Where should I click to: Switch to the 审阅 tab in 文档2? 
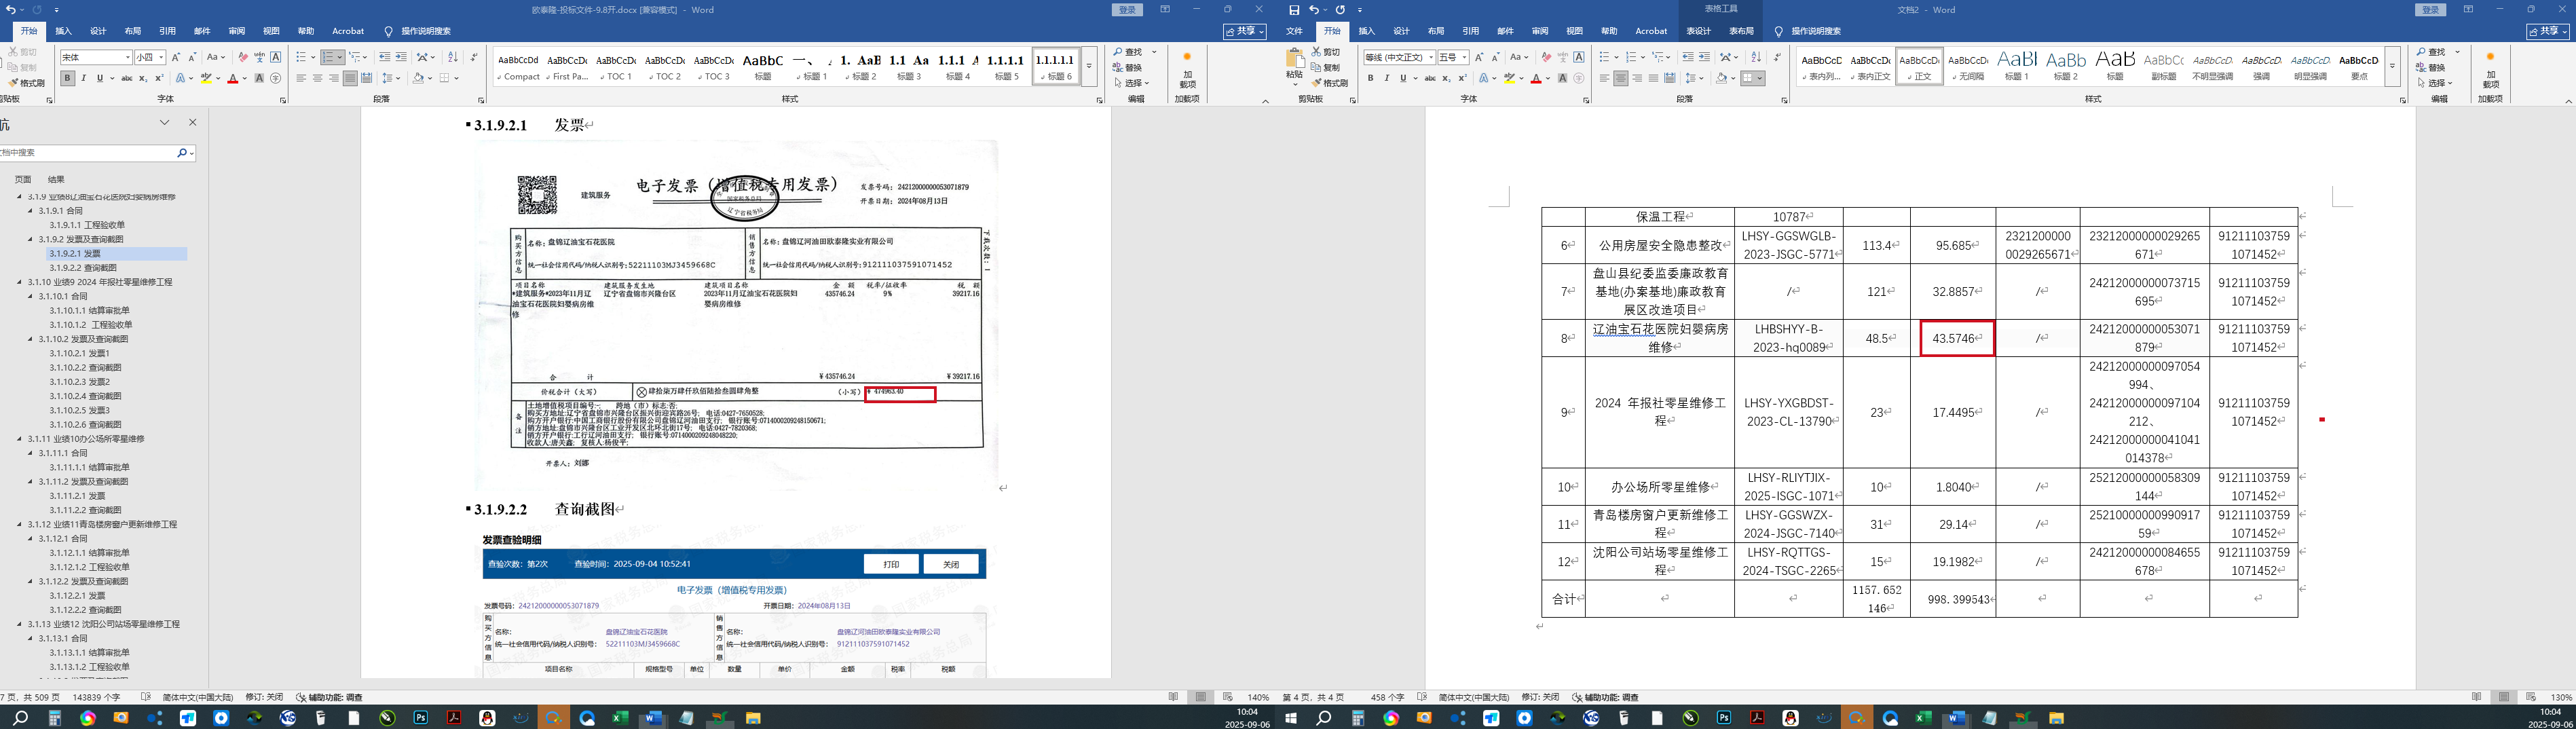pyautogui.click(x=1540, y=31)
